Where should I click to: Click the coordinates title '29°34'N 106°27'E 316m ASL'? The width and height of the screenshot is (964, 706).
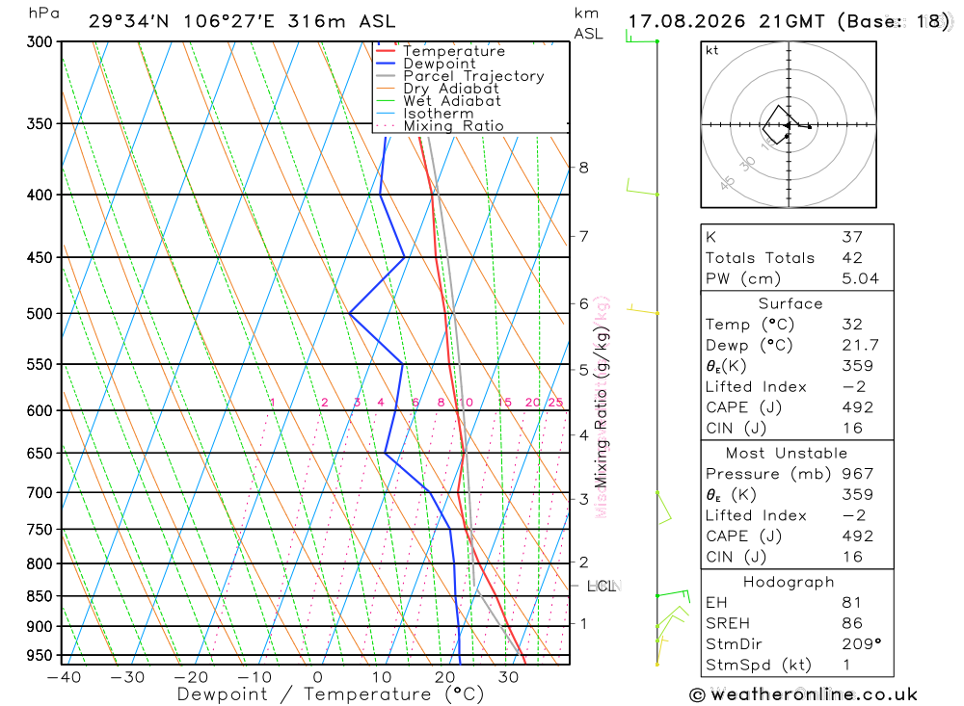point(242,21)
